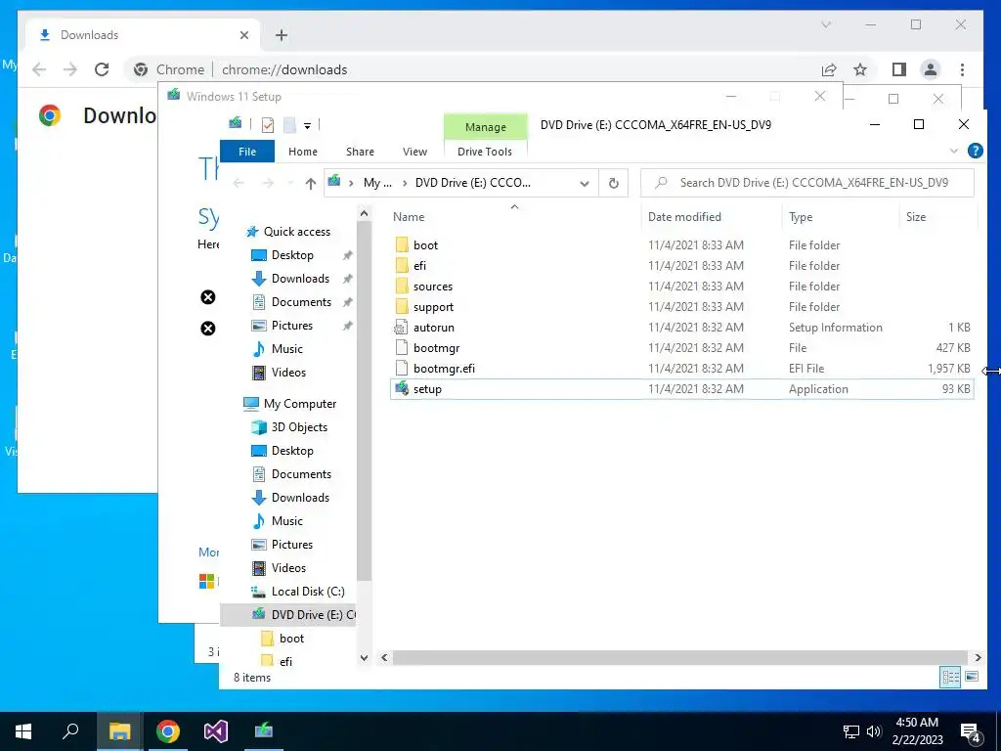Refresh the DVD Drive folder view

[614, 183]
